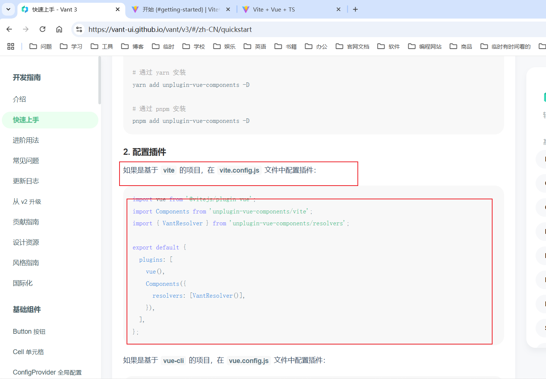Screen dimensions: 546x379
Task: Go back to previous page
Action: 9,29
